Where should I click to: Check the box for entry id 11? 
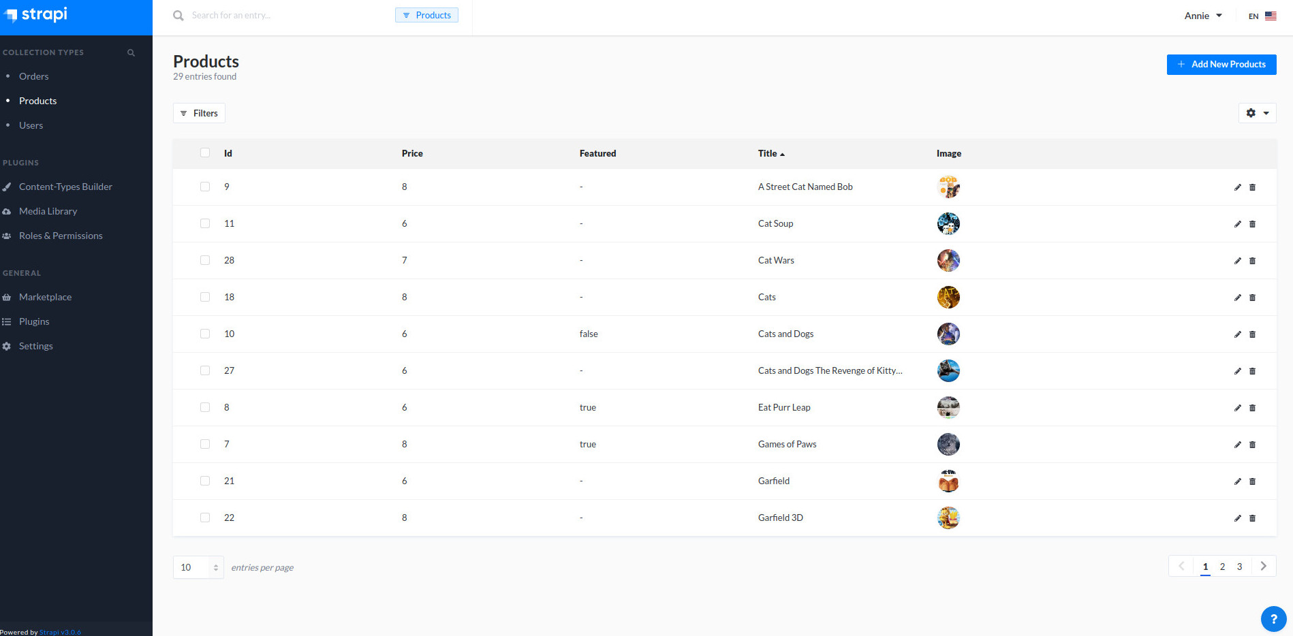pyautogui.click(x=205, y=223)
